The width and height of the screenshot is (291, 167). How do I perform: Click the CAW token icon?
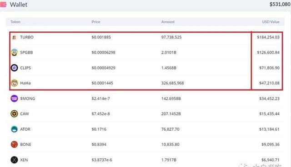pos(14,114)
